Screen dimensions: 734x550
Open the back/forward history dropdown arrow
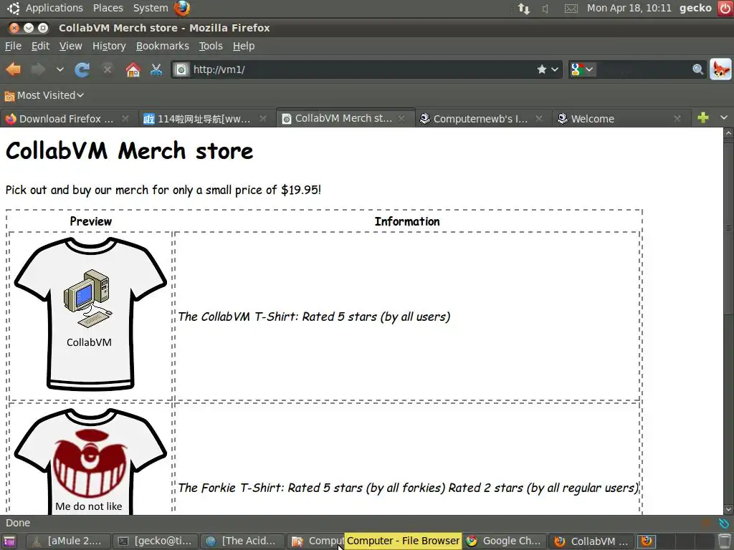[x=60, y=69]
